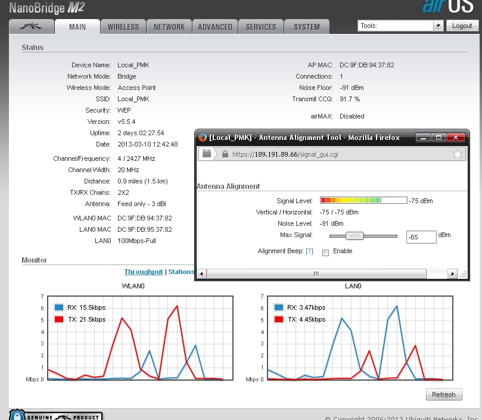Open the NETWORK tab
Screen dimensions: 482x420
point(169,27)
